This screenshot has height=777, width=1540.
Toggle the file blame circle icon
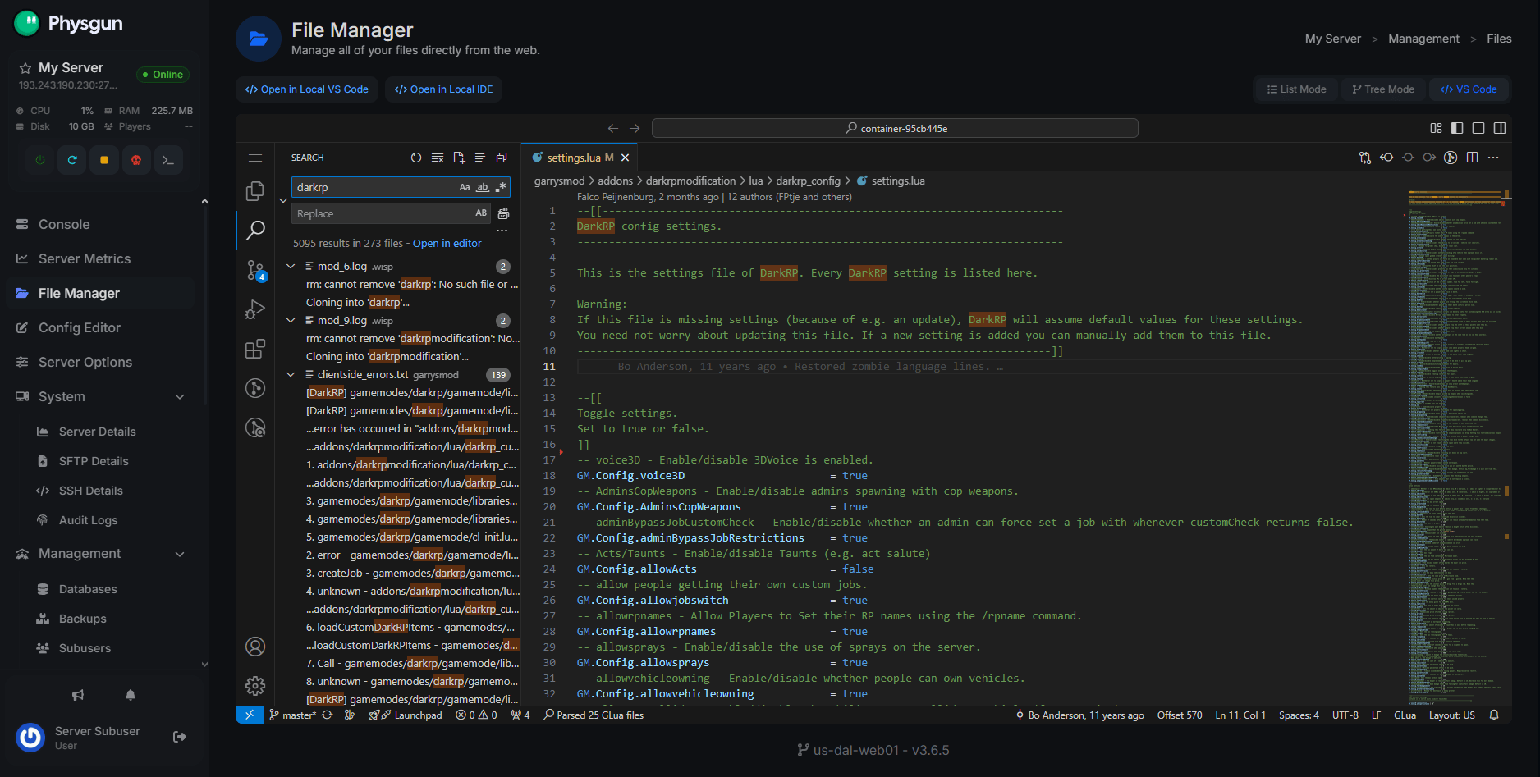point(1451,158)
